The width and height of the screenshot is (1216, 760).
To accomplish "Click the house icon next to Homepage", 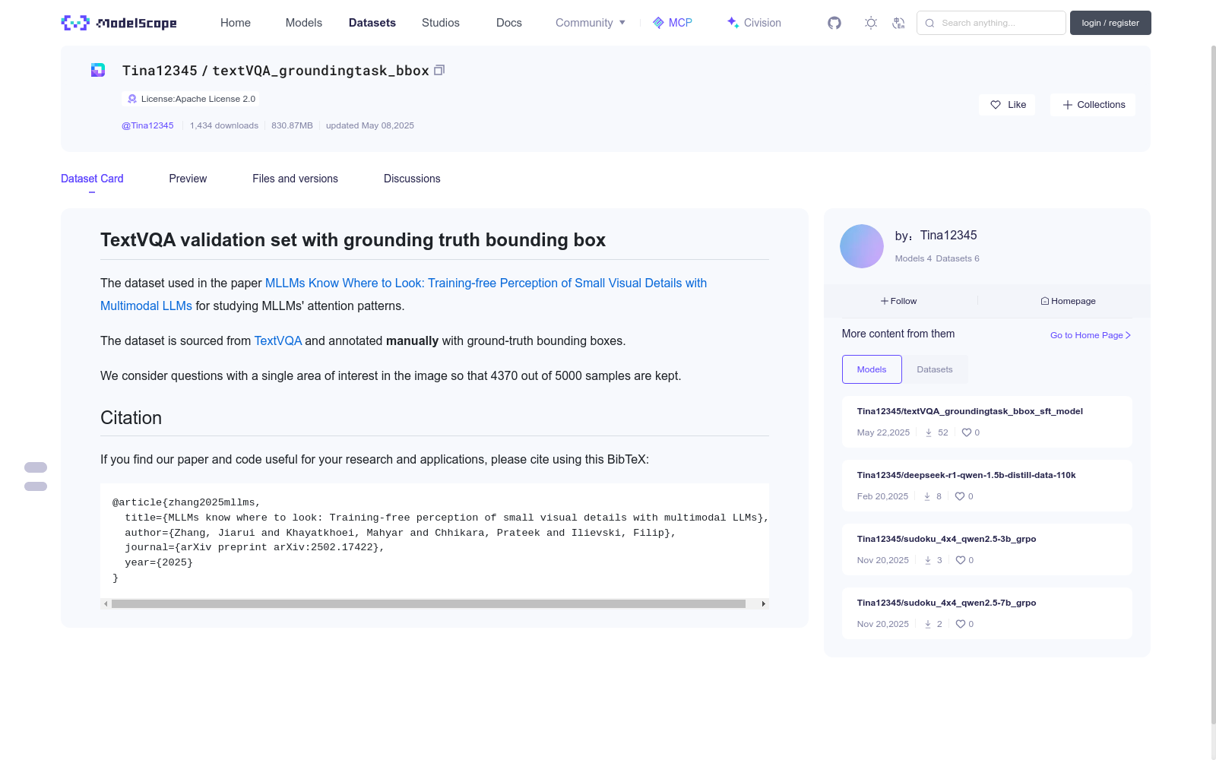I will pyautogui.click(x=1045, y=301).
